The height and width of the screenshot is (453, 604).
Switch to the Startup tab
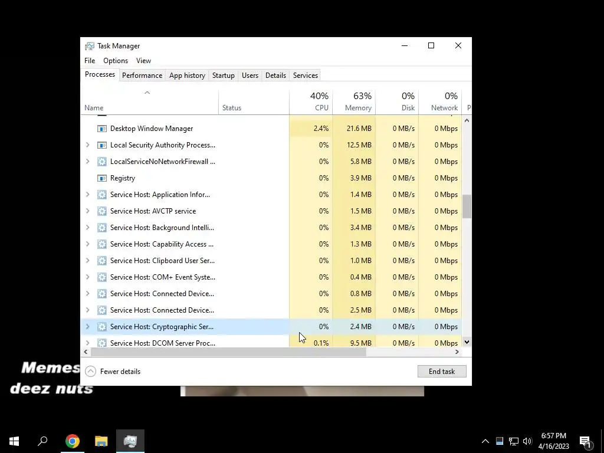coord(224,75)
